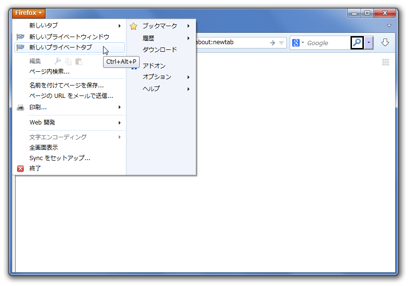Open the list all tabs arrow
The image size is (408, 286).
[x=389, y=26]
